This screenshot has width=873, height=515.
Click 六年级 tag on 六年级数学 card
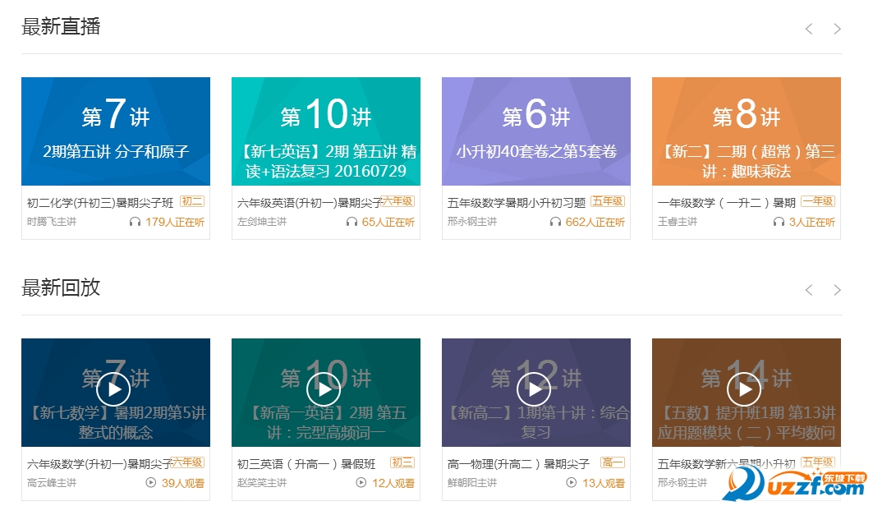click(187, 462)
